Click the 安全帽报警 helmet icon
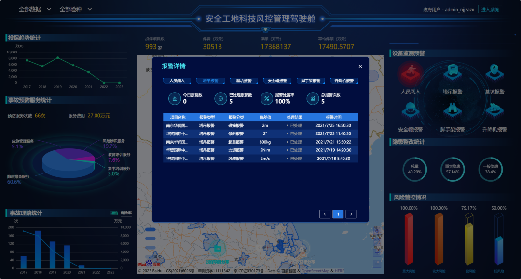The image size is (521, 279). (x=411, y=111)
